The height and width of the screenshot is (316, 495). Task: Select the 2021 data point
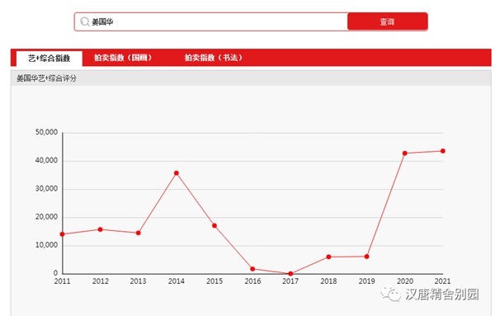443,151
